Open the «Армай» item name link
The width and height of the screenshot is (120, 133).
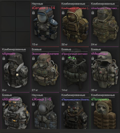click(x=9, y=54)
